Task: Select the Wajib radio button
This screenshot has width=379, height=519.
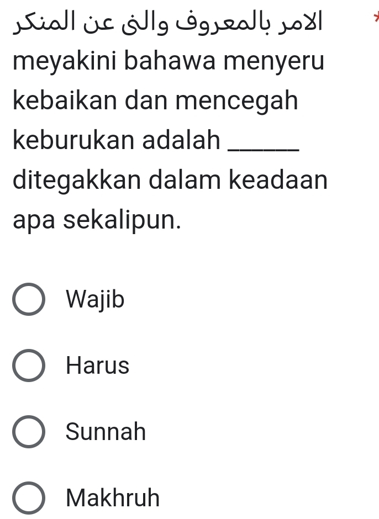Action: [29, 300]
